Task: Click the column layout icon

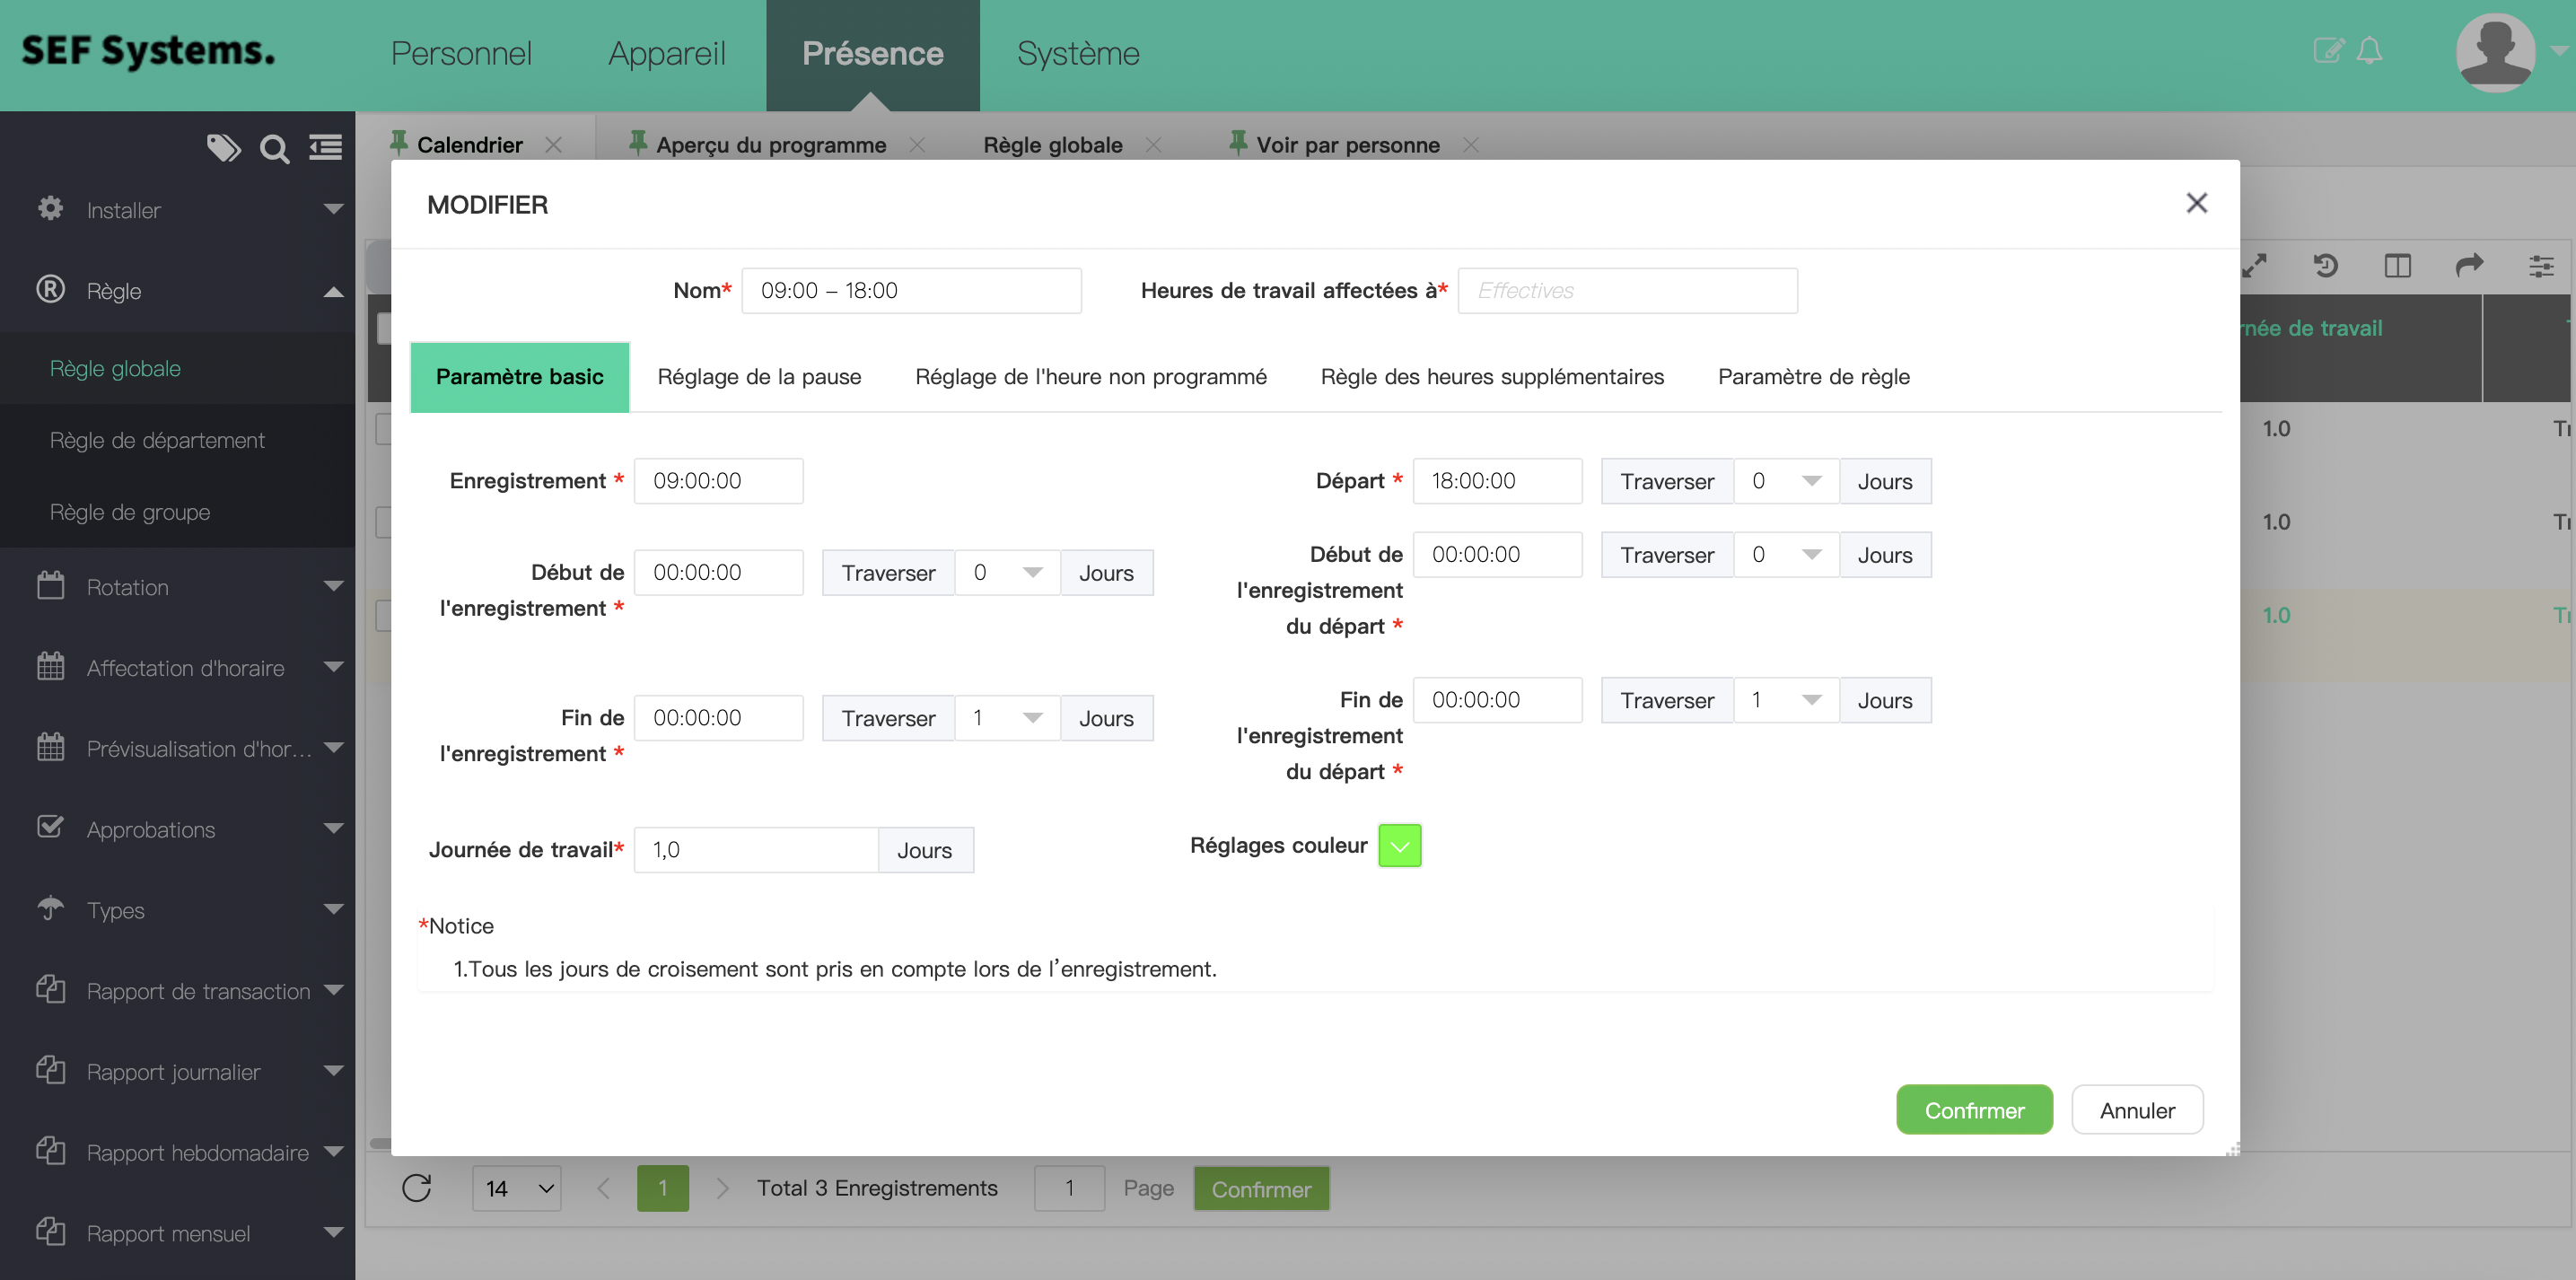Action: pyautogui.click(x=2397, y=265)
